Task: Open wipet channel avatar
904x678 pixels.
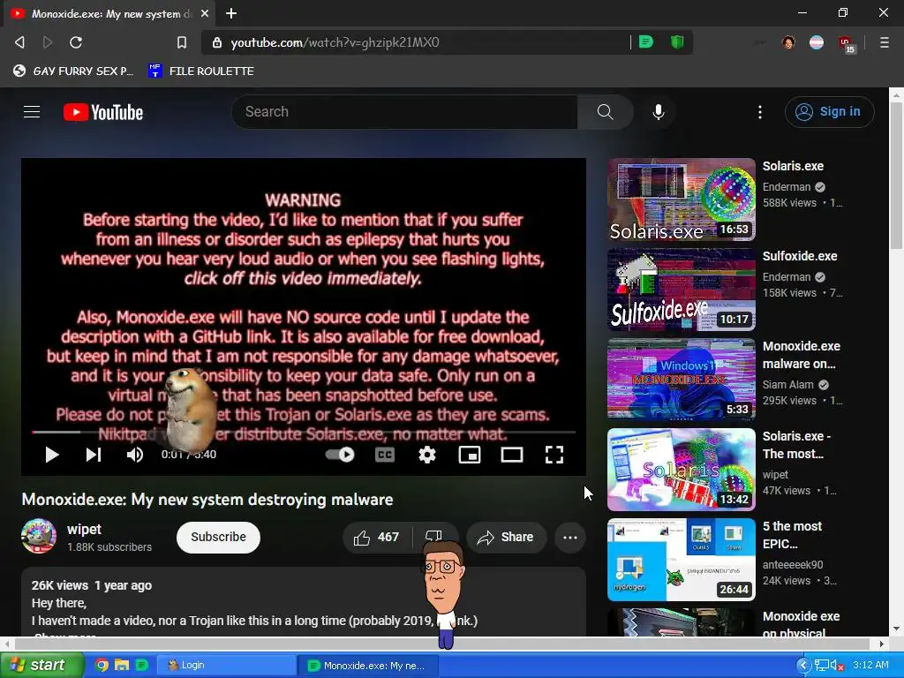Action: click(39, 536)
